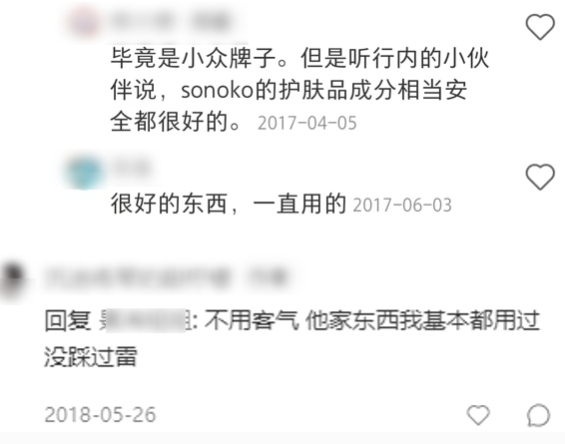This screenshot has width=565, height=444.
Task: Open the reply bubble icon beside 2018-05-26
Action: pyautogui.click(x=538, y=415)
